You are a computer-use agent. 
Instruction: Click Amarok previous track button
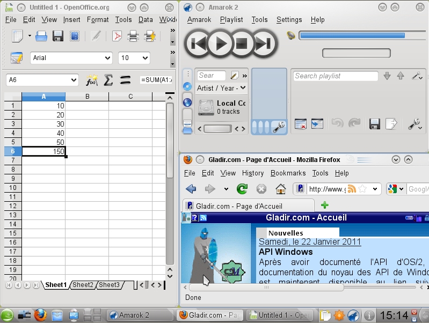(198, 43)
